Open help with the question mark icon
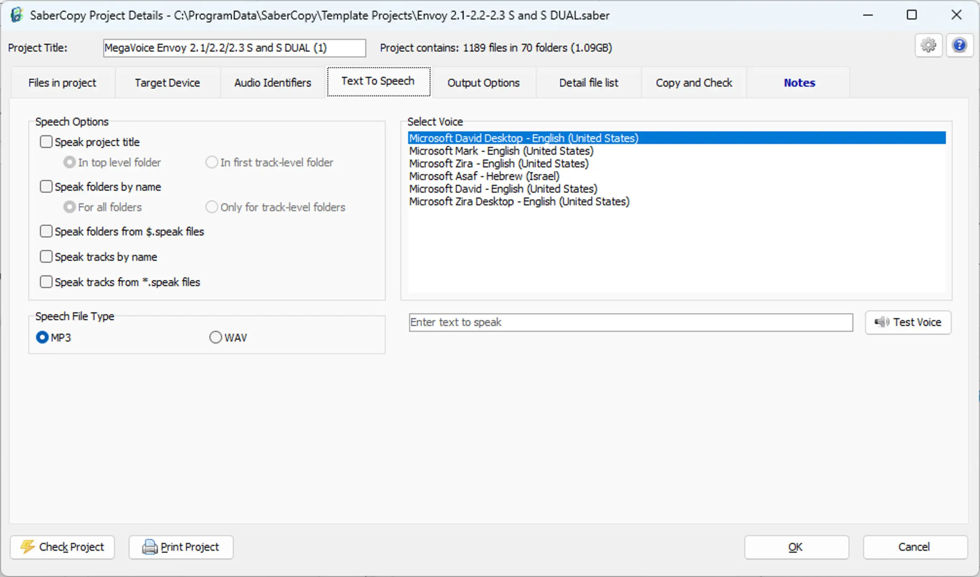Screen dimensions: 980x577 point(959,46)
